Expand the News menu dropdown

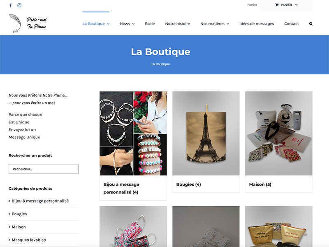(x=133, y=24)
